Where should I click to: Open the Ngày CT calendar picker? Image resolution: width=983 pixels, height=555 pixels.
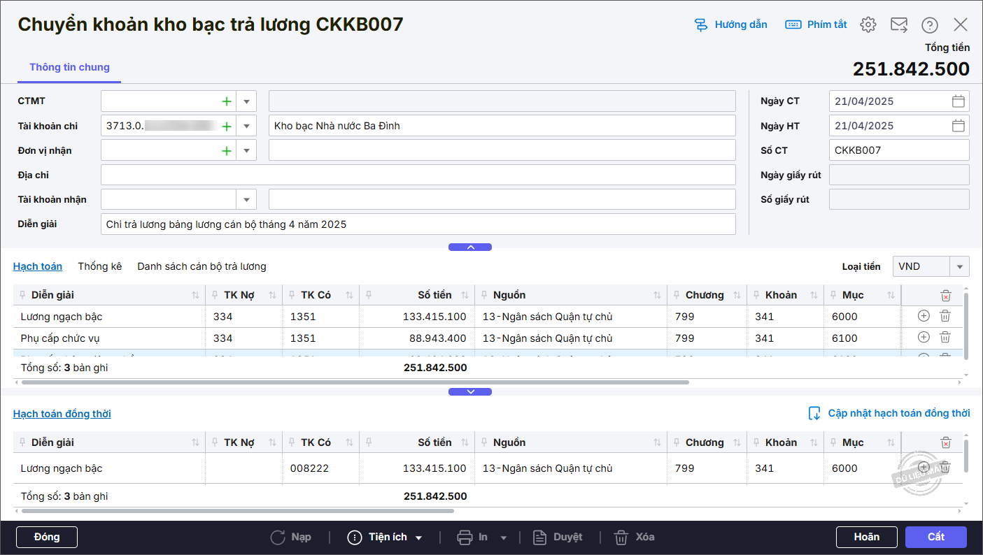(958, 101)
